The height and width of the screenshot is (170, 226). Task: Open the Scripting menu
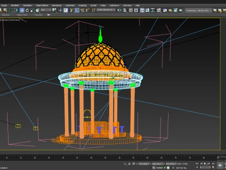(x=82, y=6)
